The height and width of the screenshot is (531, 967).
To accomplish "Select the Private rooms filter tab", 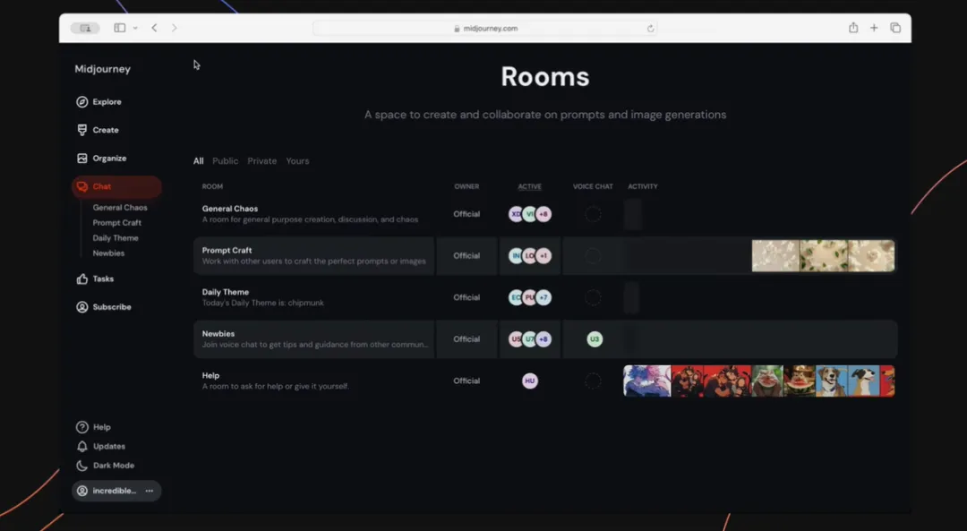I will (x=262, y=161).
